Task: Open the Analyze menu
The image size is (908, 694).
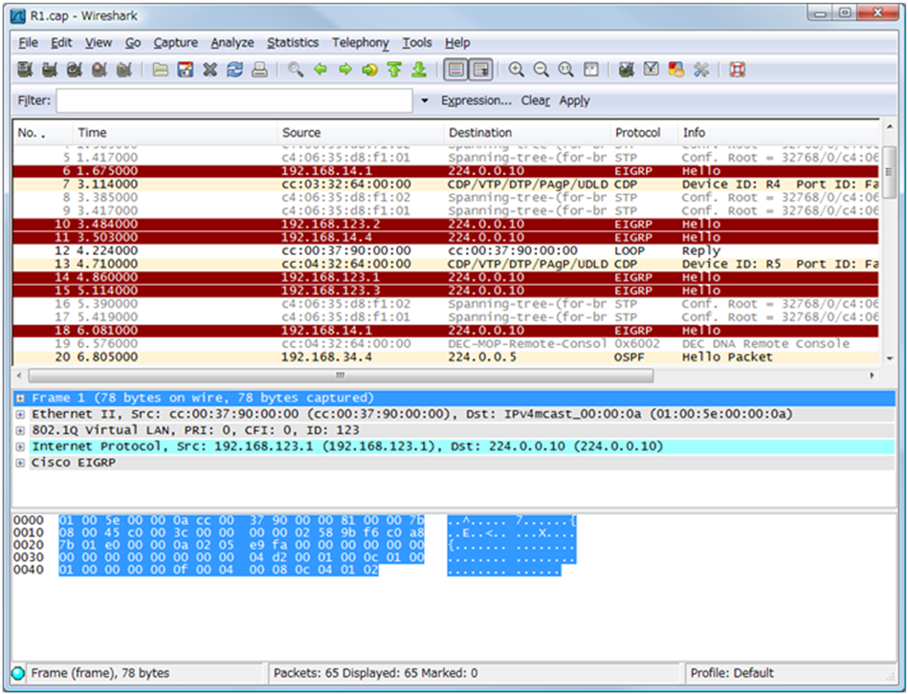Action: [x=233, y=43]
